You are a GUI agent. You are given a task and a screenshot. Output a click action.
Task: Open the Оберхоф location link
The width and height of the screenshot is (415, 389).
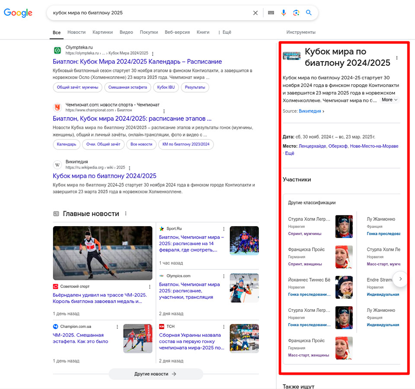338,146
